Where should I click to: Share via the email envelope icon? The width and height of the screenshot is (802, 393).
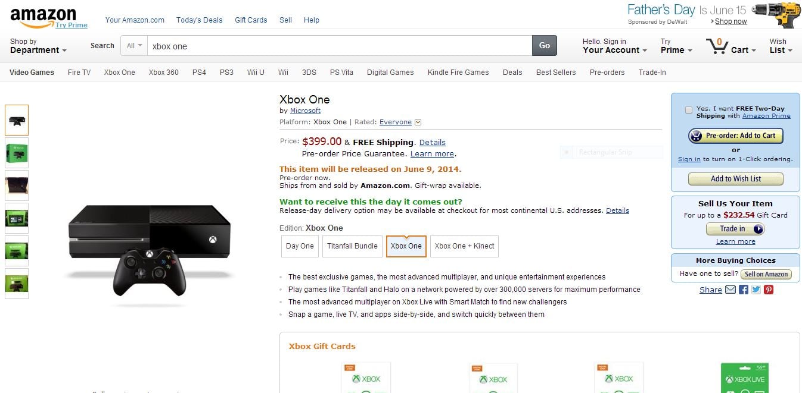(730, 290)
